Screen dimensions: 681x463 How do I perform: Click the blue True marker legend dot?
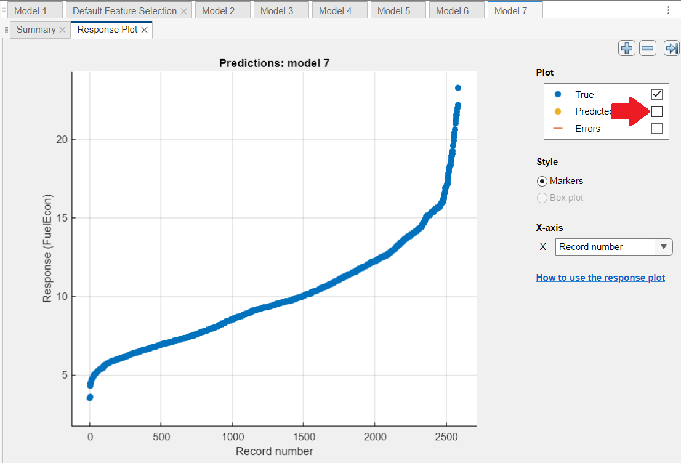(558, 94)
